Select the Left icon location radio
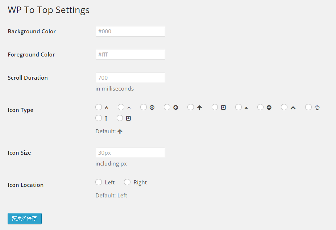 click(99, 182)
